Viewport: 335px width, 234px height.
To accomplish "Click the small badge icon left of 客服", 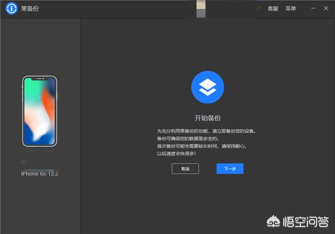I will pyautogui.click(x=259, y=8).
